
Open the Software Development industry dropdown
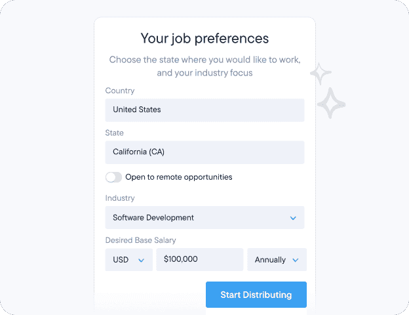tap(204, 218)
